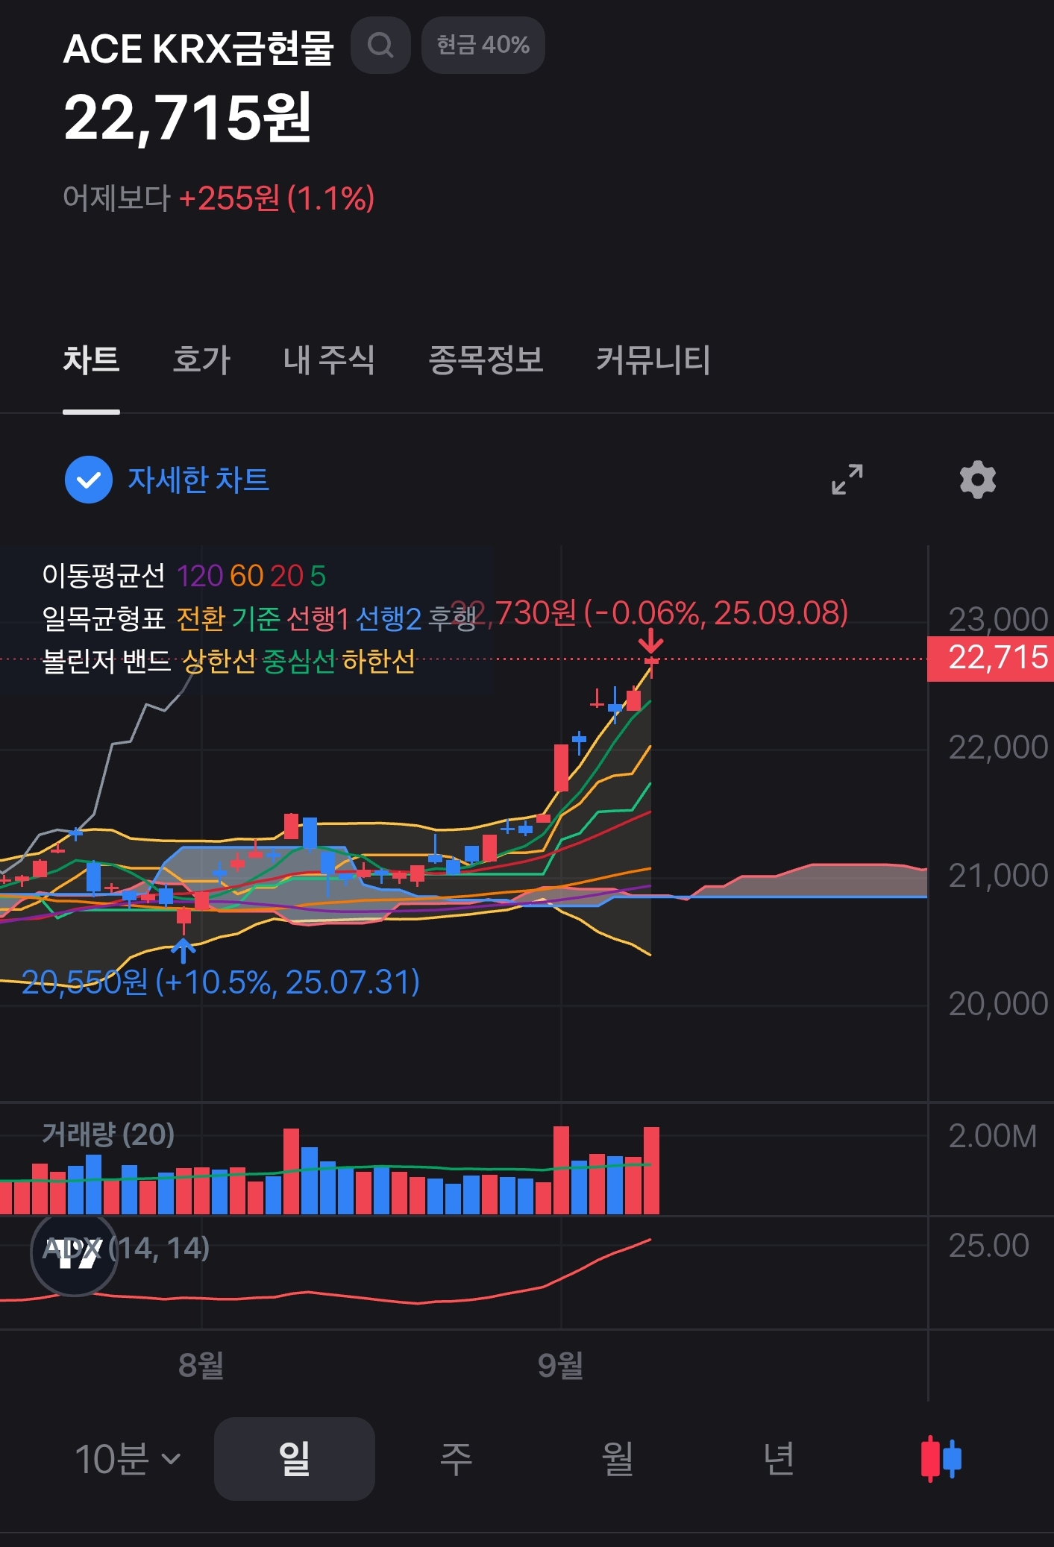Switch to the 차트 tab

click(91, 360)
